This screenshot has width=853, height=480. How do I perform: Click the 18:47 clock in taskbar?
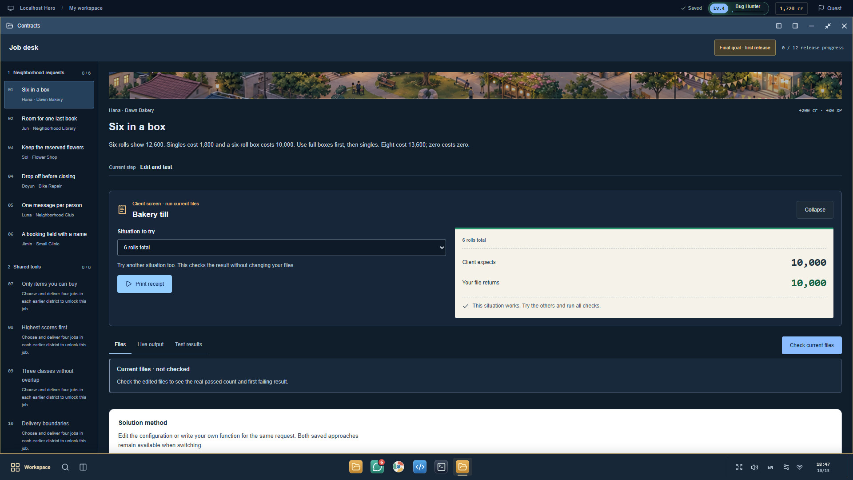[x=823, y=467]
